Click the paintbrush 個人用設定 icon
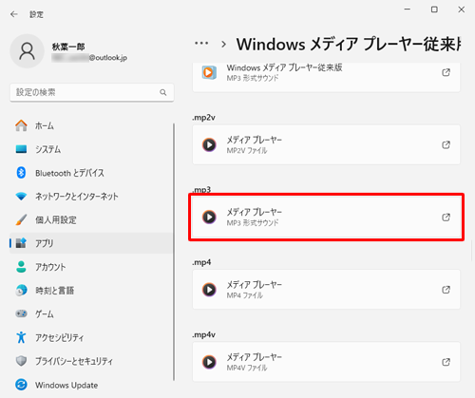The image size is (475, 398). 21,219
